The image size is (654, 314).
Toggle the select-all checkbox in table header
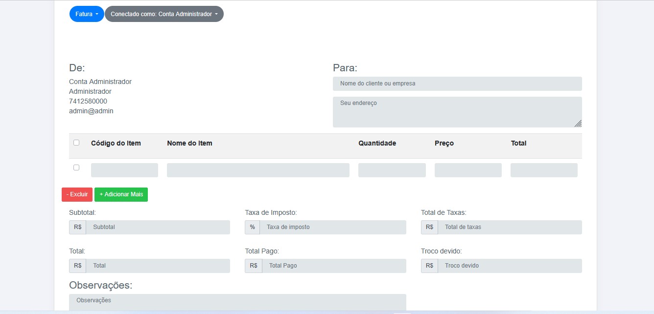[x=76, y=143]
